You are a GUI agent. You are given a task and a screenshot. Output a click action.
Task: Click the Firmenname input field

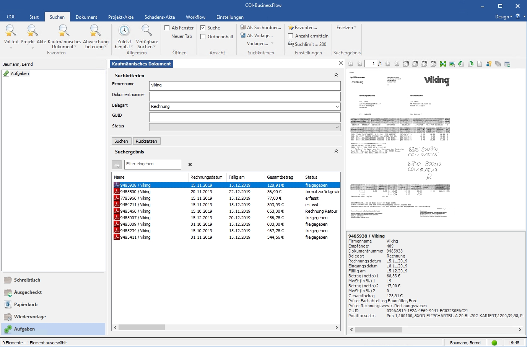244,86
